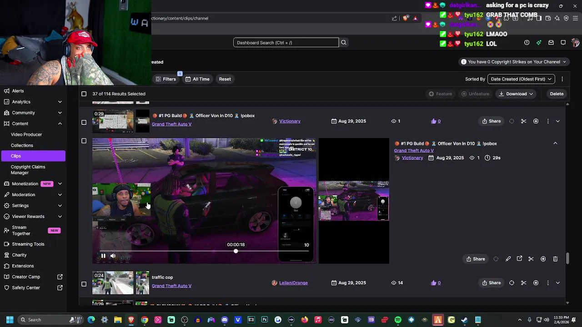Click the dashboard search magnifier icon
The height and width of the screenshot is (327, 582).
[344, 42]
